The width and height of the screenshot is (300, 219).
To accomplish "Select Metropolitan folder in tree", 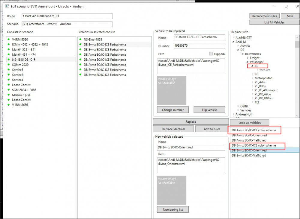I will point(263,78).
